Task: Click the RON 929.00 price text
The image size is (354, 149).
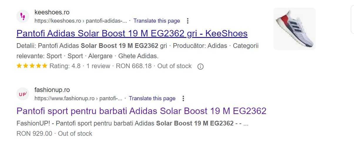Action: click(x=34, y=134)
